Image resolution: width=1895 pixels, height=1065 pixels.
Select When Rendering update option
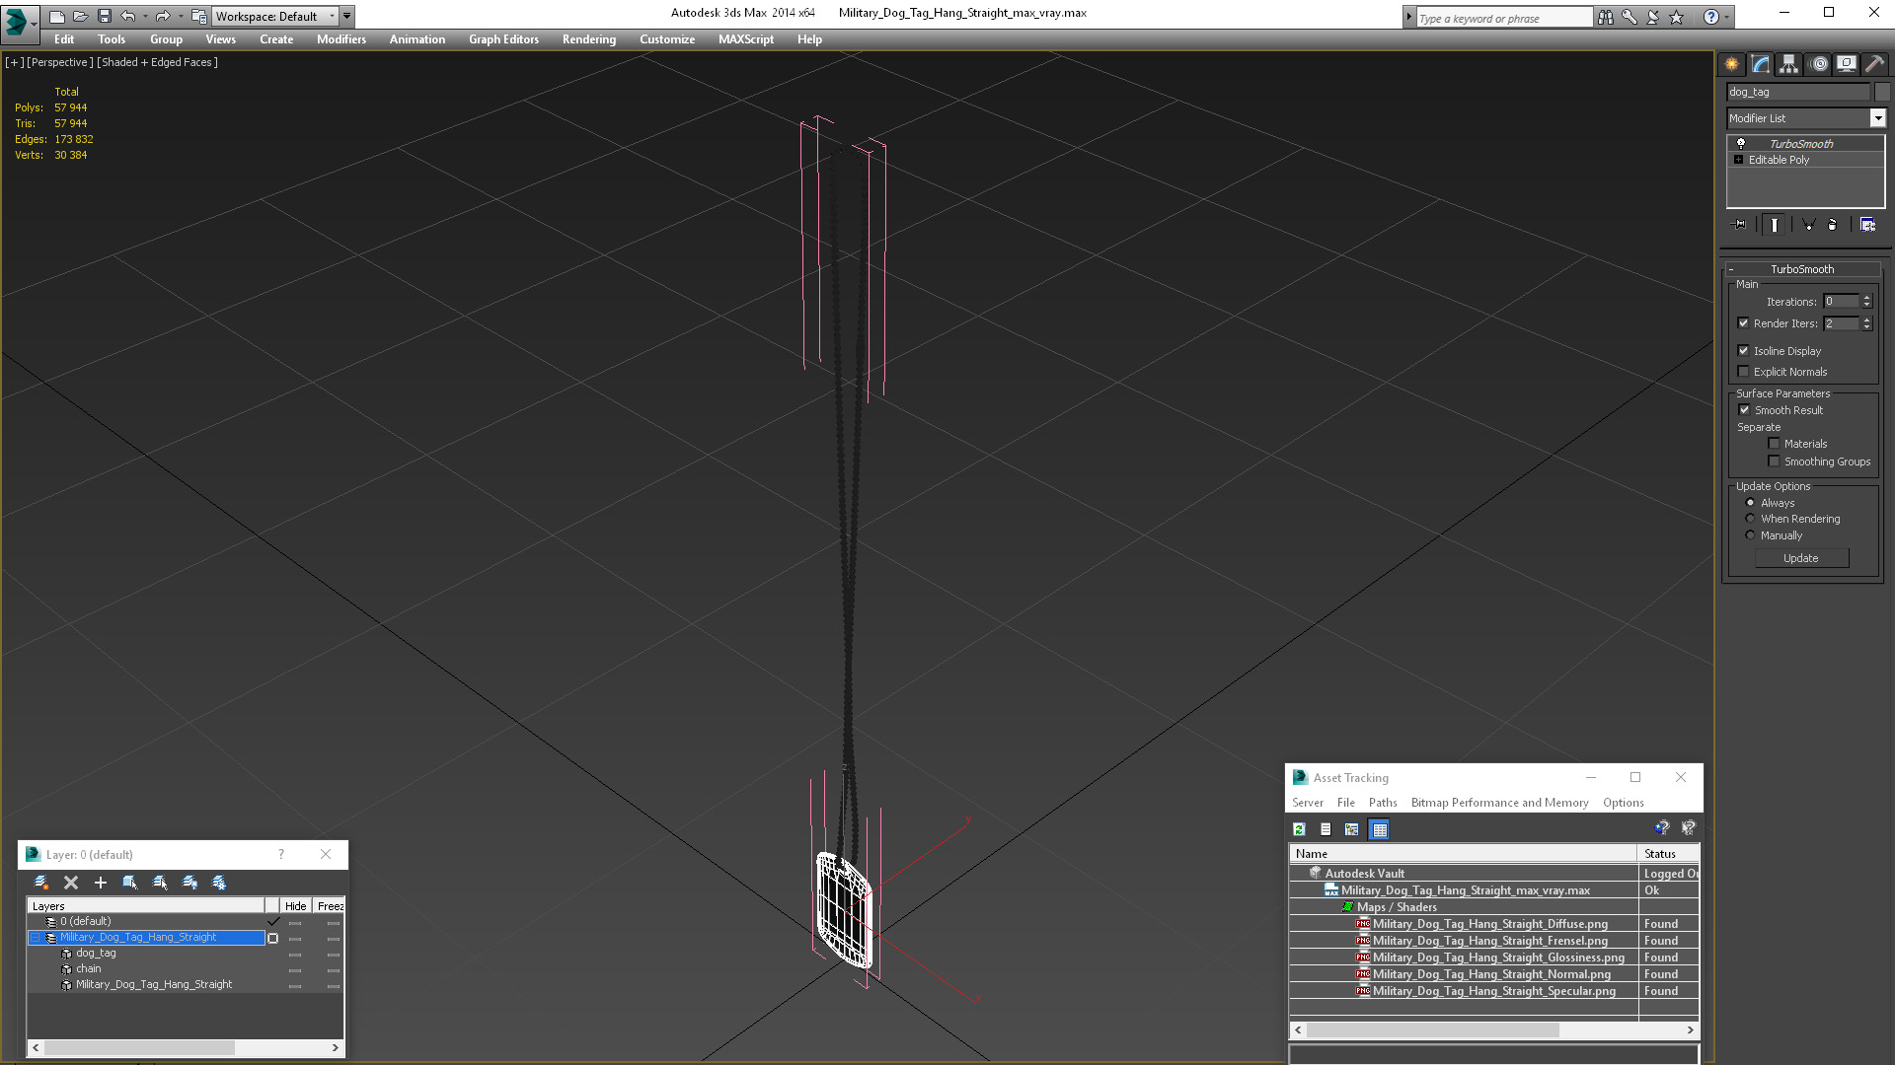pos(1750,519)
